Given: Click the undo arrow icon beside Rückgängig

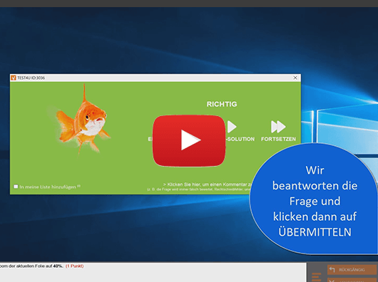Looking at the screenshot, I should (x=332, y=269).
